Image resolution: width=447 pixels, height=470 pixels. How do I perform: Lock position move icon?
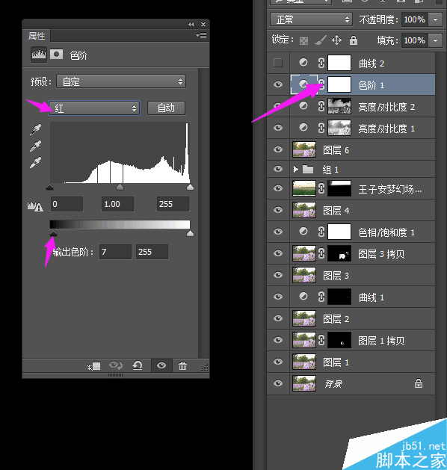336,40
